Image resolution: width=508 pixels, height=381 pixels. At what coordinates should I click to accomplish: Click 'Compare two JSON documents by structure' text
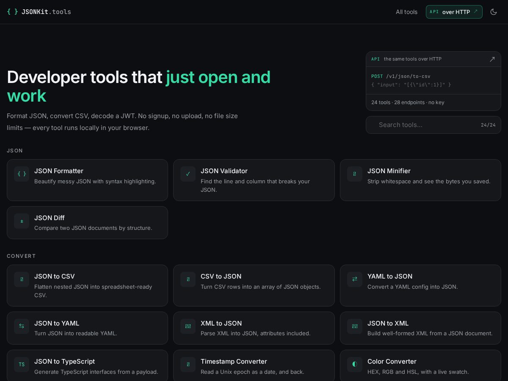click(x=93, y=228)
